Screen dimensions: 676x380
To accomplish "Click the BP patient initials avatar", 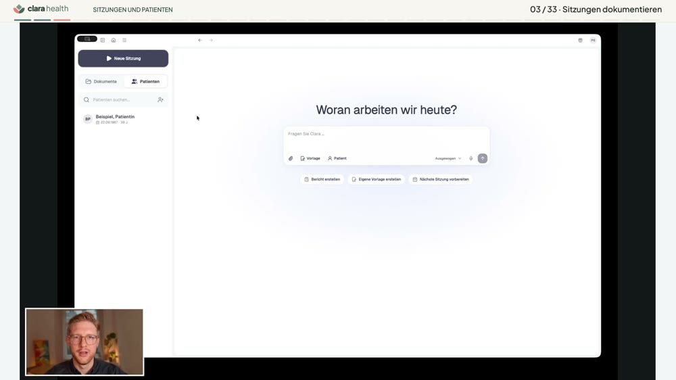I will (x=88, y=119).
